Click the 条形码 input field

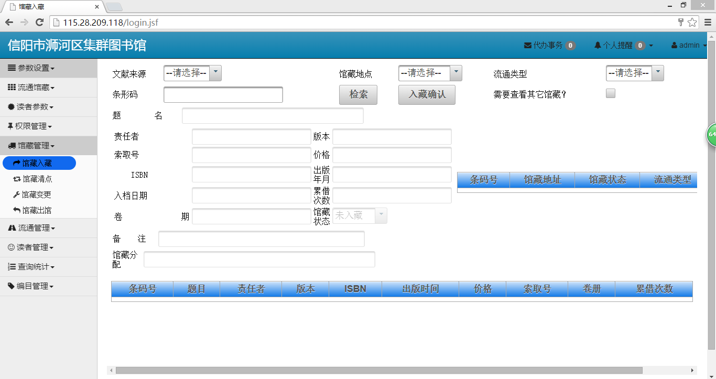click(223, 95)
